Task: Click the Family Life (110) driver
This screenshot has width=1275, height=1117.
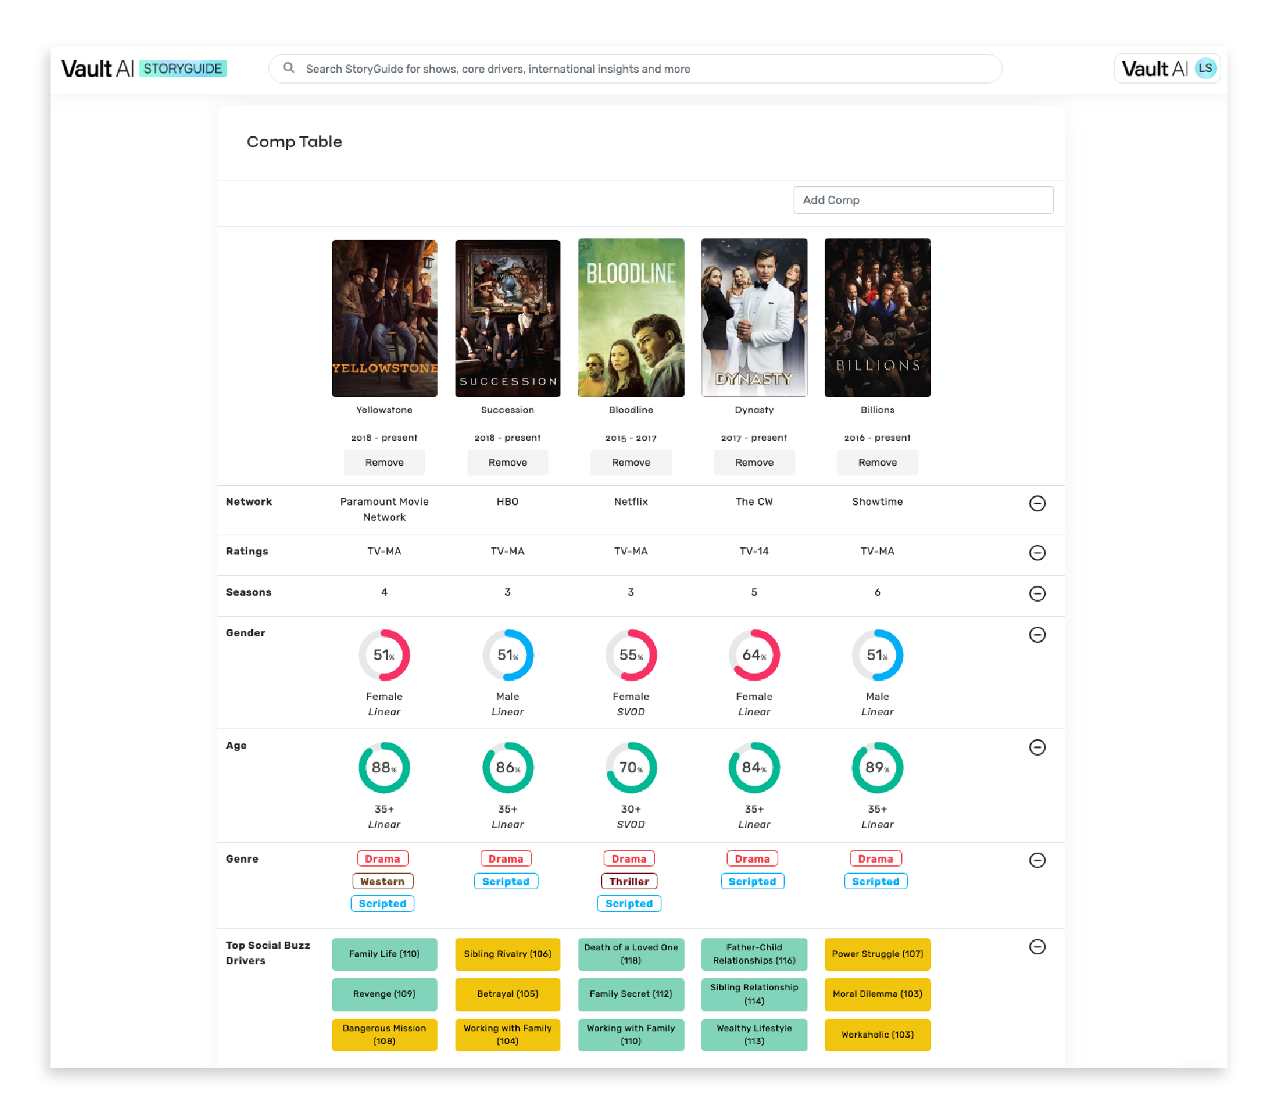Action: (x=384, y=954)
